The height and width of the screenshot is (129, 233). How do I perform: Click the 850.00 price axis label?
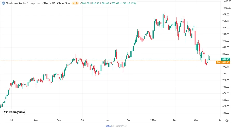[x=226, y=47]
